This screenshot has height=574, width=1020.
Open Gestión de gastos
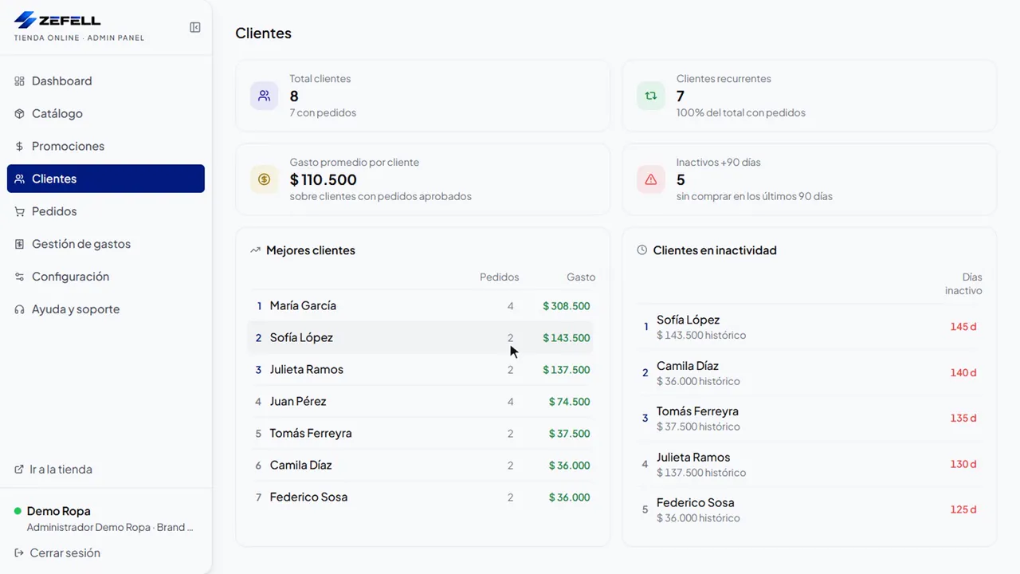click(x=106, y=245)
